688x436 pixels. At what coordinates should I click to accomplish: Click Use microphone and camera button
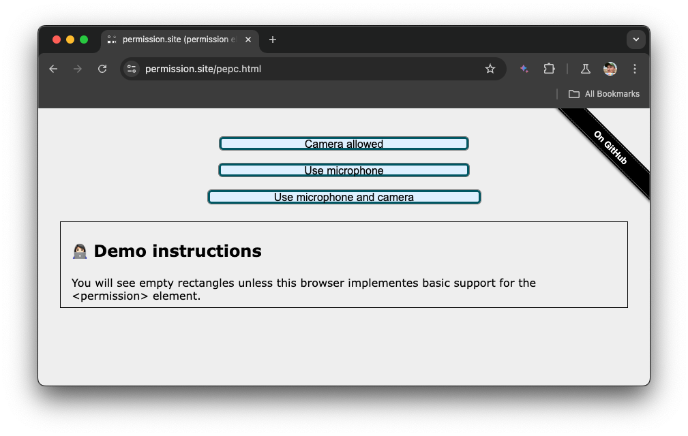click(x=344, y=196)
